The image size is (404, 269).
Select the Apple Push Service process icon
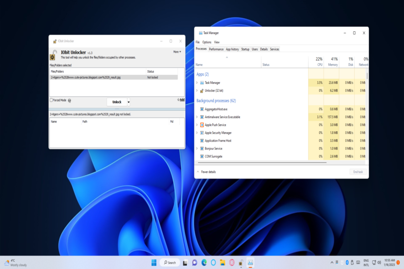202,125
